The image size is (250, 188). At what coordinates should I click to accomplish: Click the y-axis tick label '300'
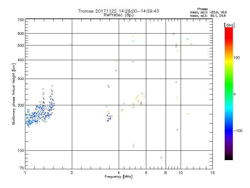click(21, 79)
